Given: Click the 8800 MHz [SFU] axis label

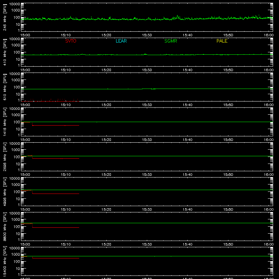Looking at the screenshot, I should pyautogui.click(x=5, y=226).
